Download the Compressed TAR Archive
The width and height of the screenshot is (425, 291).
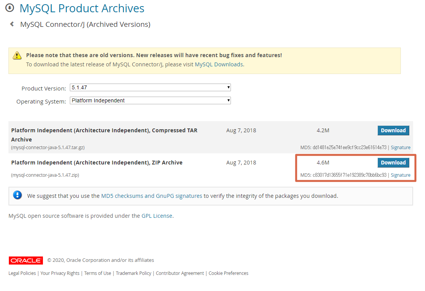click(x=393, y=130)
